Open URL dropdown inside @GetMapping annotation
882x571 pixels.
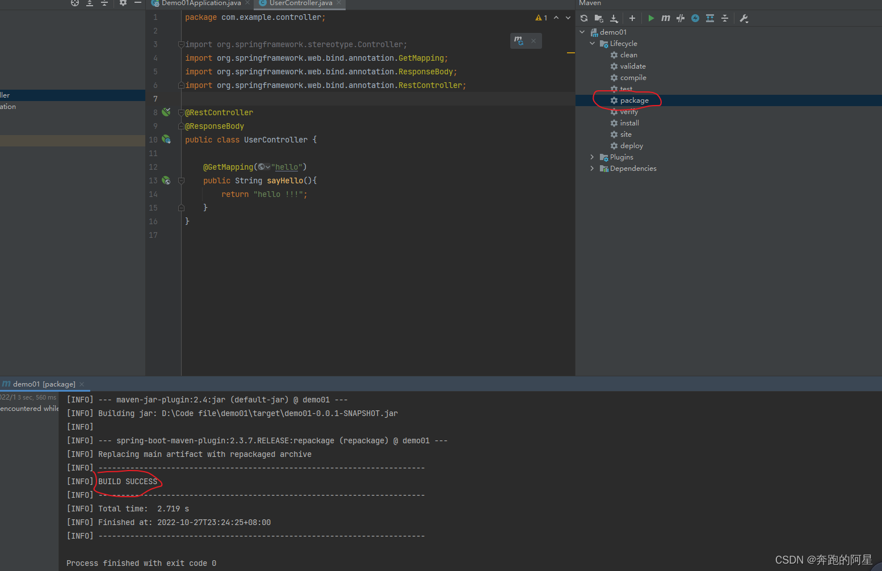click(x=264, y=167)
